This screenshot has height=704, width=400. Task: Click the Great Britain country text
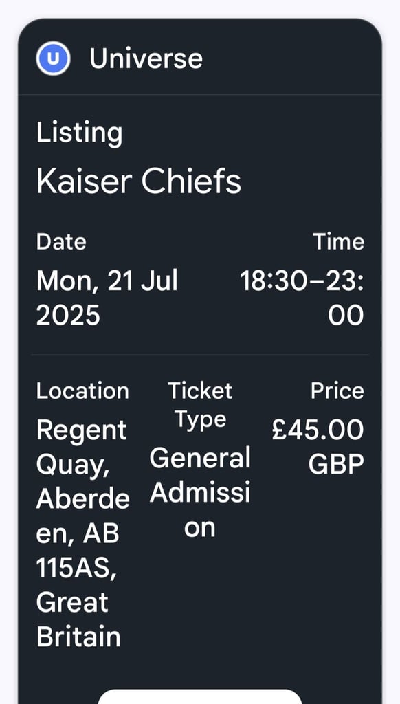78,619
